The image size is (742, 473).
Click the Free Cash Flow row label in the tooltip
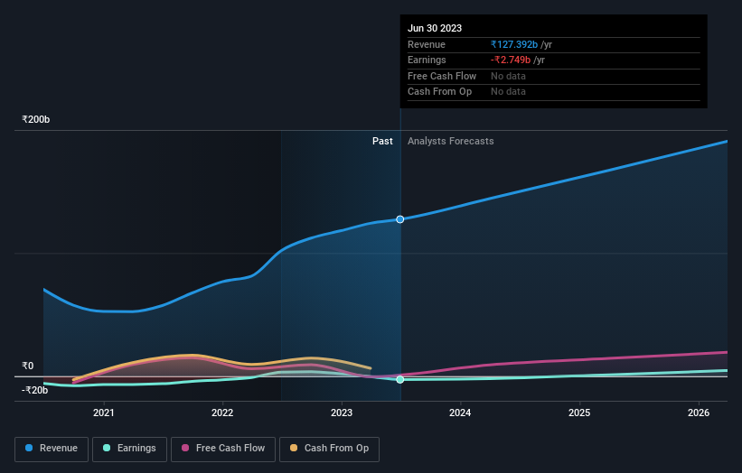point(442,76)
